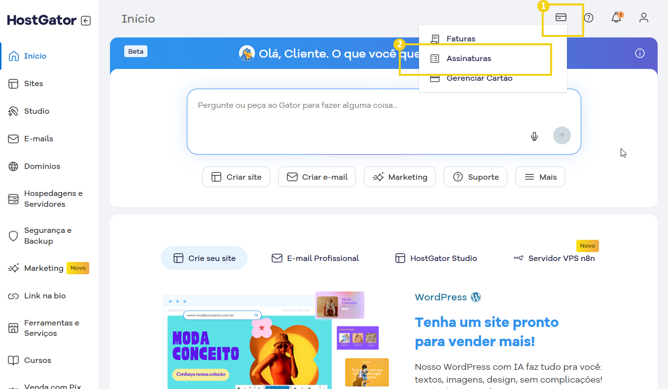Screen dimensions: 668x389
Task: Click the Suporte quick action button
Action: (x=475, y=177)
